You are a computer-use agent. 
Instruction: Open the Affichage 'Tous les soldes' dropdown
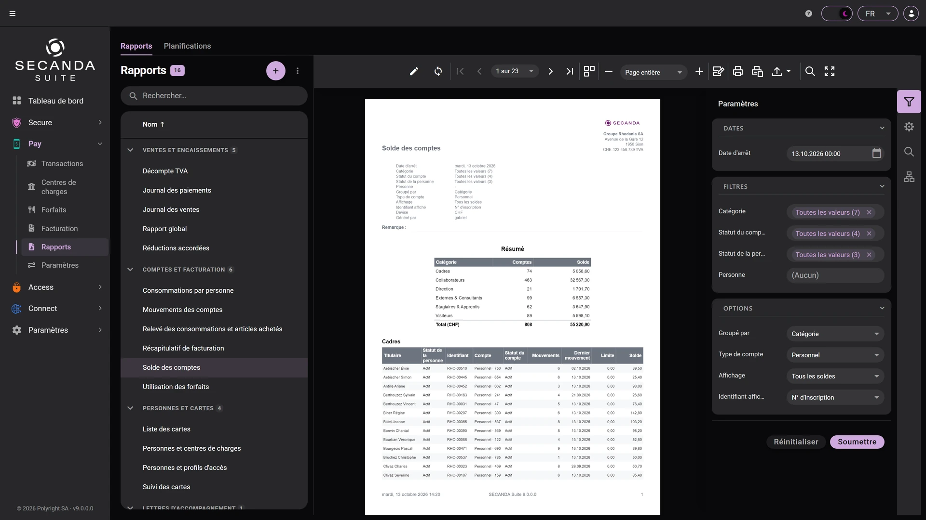tap(835, 376)
